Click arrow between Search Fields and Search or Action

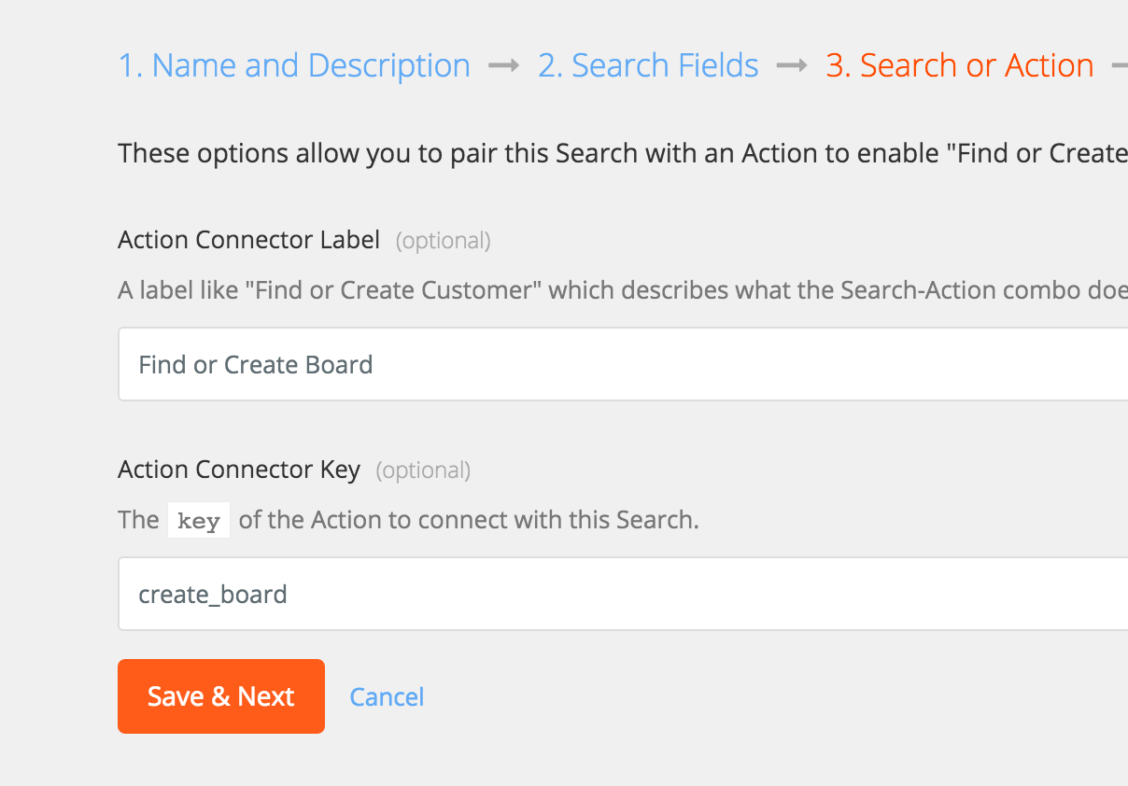coord(792,66)
